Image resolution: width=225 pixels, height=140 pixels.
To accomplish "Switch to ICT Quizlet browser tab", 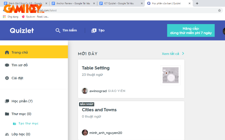I will pos(119,3).
